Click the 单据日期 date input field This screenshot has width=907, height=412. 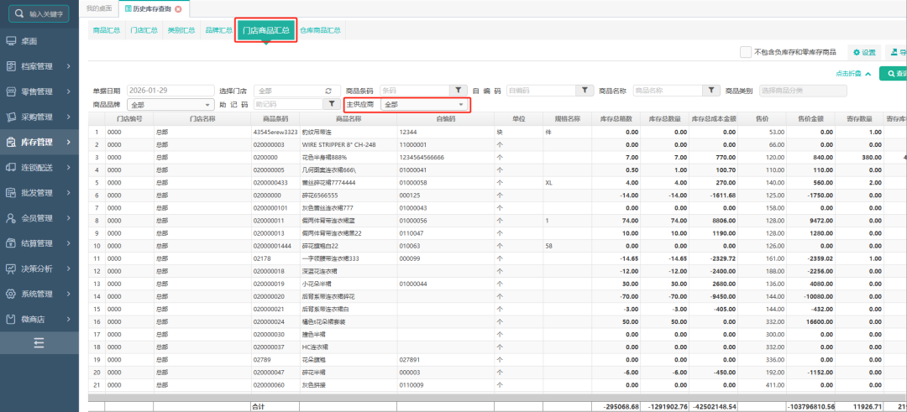tap(170, 91)
